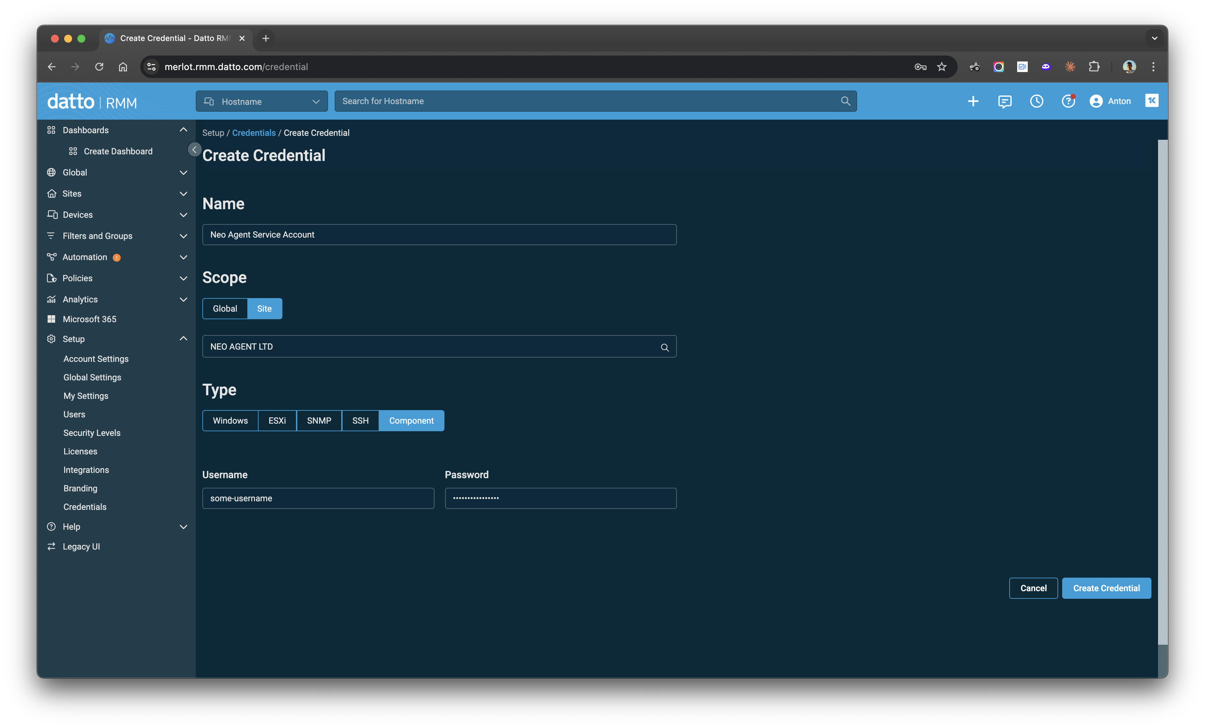1205x727 pixels.
Task: Click the Kaseya 'K' icon in the header
Action: [1152, 101]
